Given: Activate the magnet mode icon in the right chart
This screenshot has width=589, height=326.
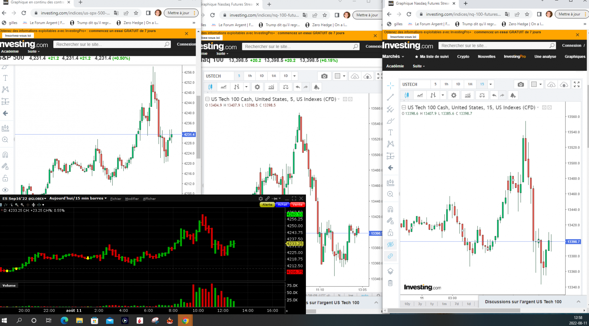Looking at the screenshot, I should pyautogui.click(x=390, y=209).
